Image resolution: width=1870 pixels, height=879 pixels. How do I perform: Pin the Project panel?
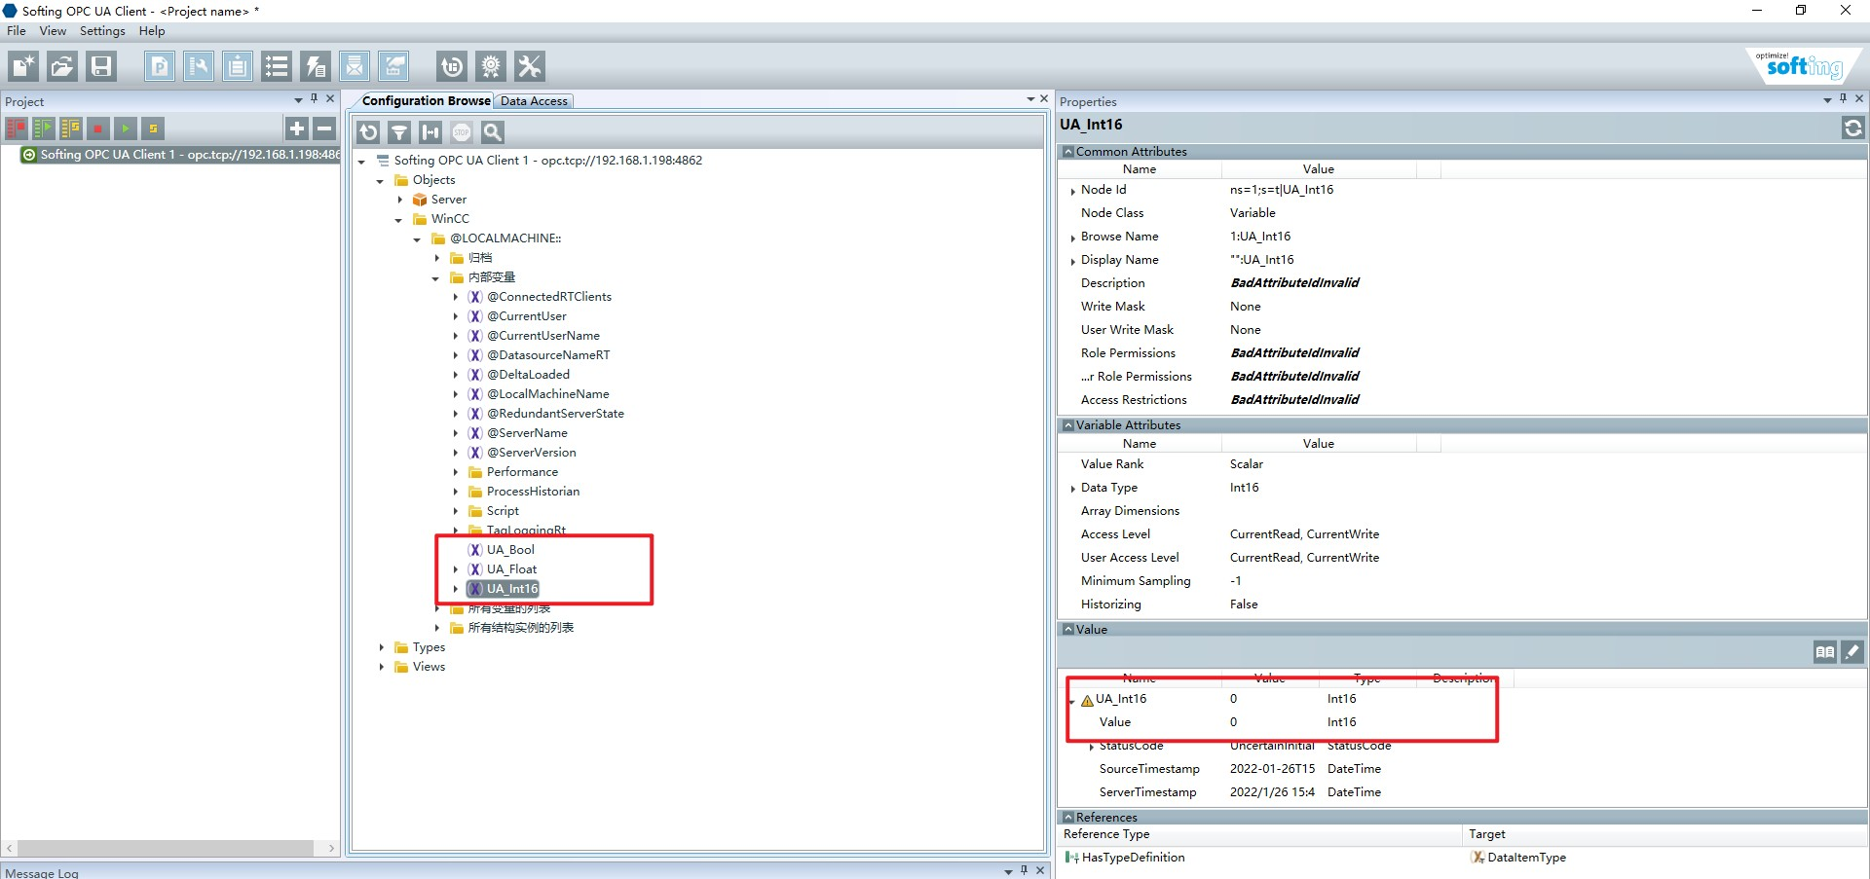(314, 99)
